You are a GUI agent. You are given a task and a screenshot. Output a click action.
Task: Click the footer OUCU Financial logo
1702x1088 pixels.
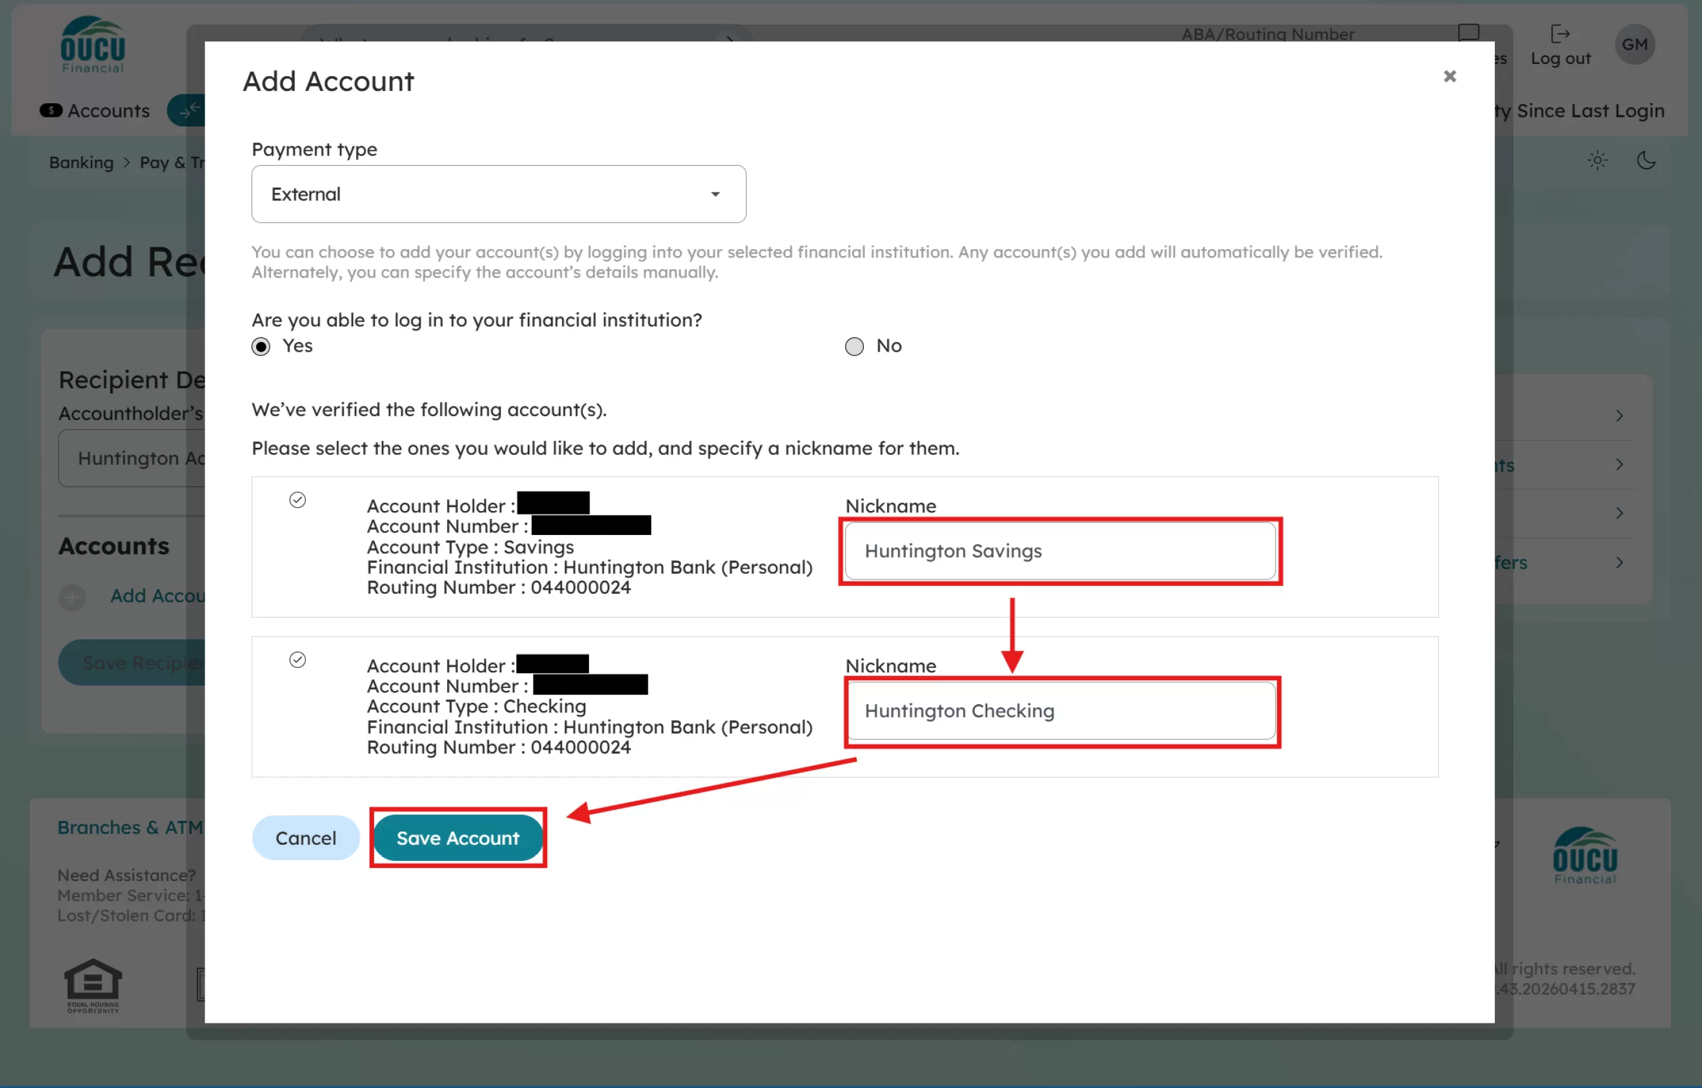[x=1585, y=856]
